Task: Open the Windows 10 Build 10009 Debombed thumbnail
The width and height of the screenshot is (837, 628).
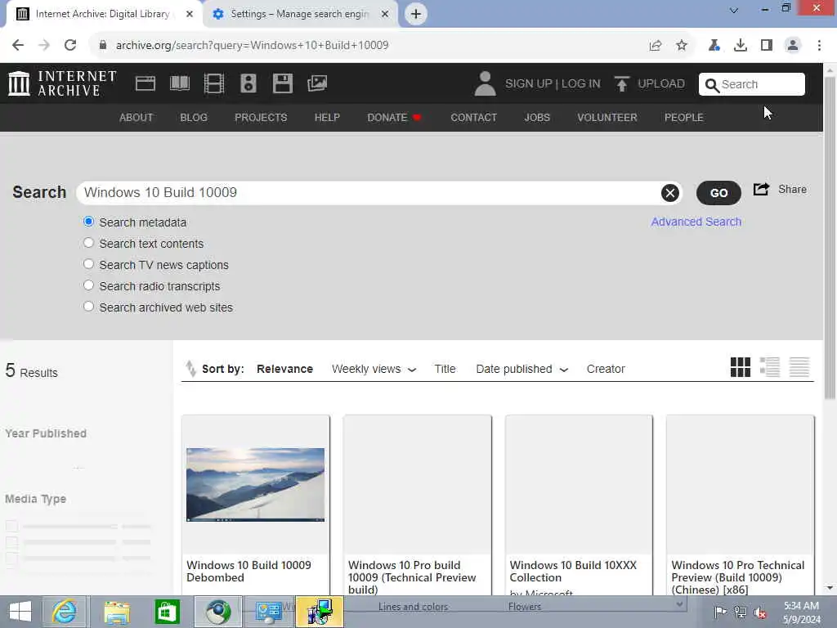Action: pyautogui.click(x=255, y=484)
